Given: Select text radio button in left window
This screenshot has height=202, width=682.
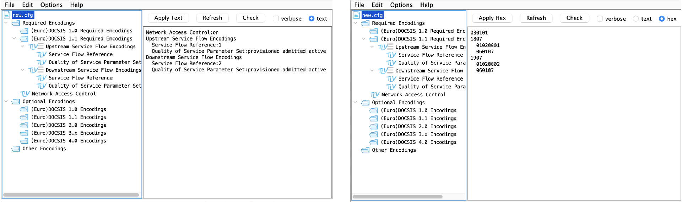Looking at the screenshot, I should [x=312, y=18].
